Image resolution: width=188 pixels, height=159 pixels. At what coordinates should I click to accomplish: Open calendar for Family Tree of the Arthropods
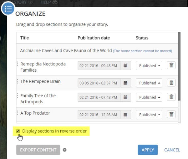tap(125, 97)
